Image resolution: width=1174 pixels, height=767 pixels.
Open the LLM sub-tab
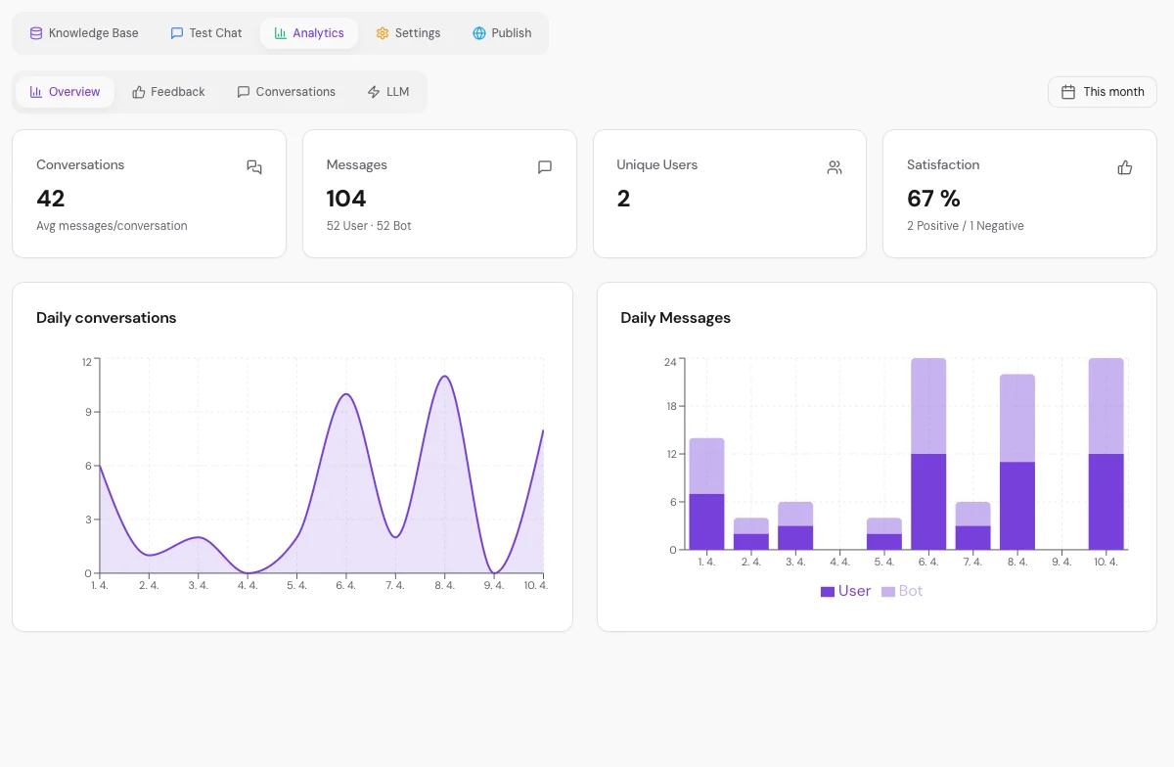[x=388, y=92]
